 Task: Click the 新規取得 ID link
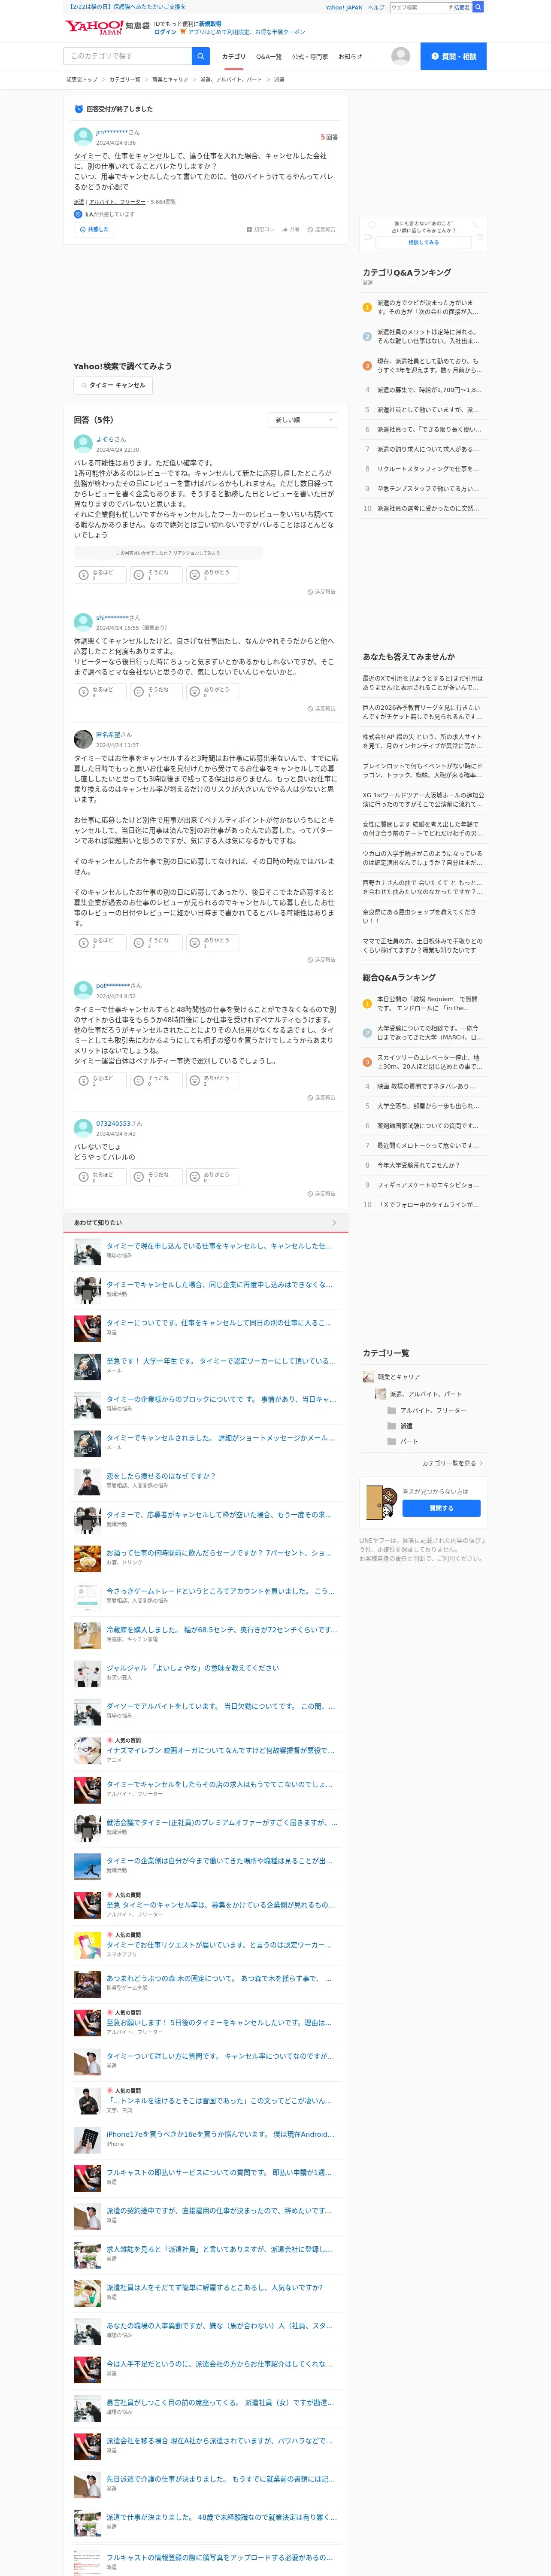point(210,23)
